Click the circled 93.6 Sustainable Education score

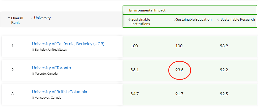pyautogui.click(x=179, y=70)
